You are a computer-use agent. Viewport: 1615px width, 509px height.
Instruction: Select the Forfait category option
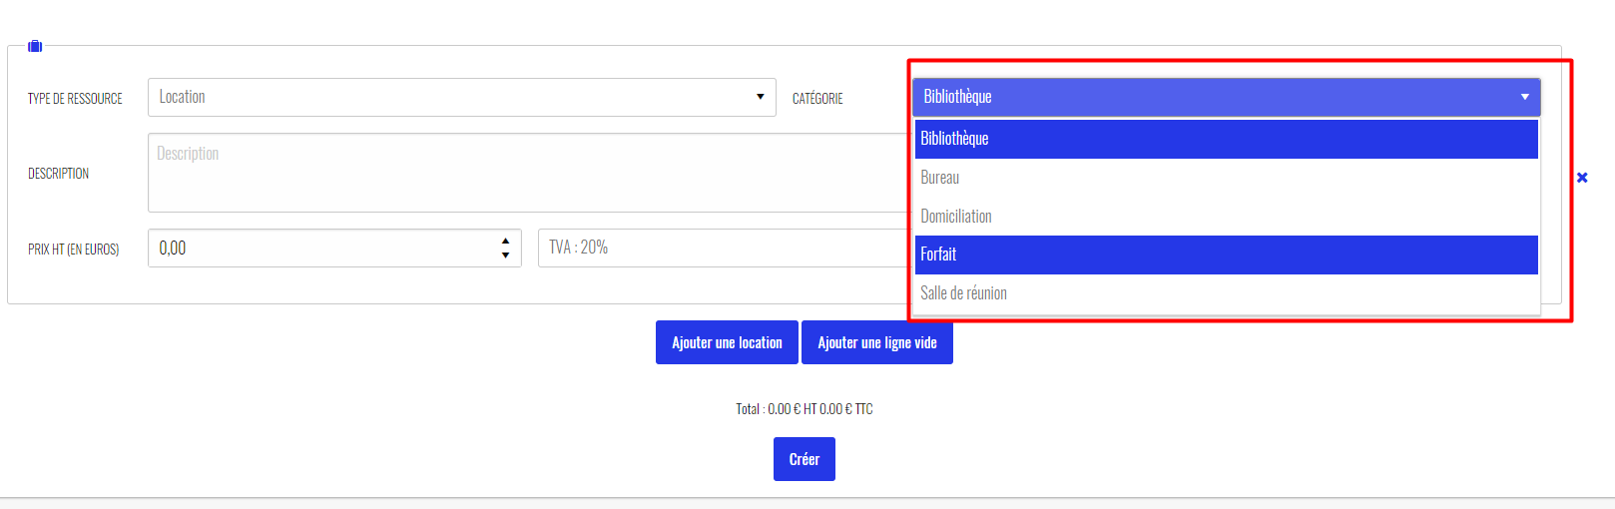(x=1226, y=254)
